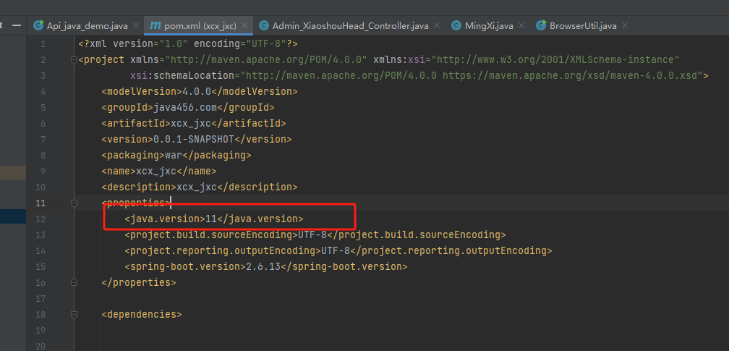Click the Api_java_demo.java class file icon
Screen dimensions: 729x351
(x=39, y=25)
